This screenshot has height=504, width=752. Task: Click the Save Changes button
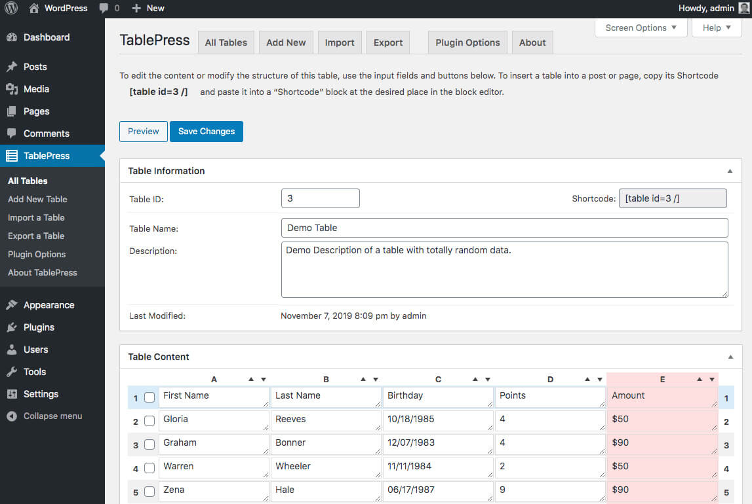point(207,131)
